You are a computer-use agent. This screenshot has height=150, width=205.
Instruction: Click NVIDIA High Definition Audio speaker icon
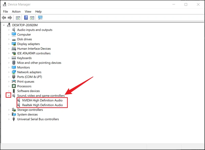19,100
